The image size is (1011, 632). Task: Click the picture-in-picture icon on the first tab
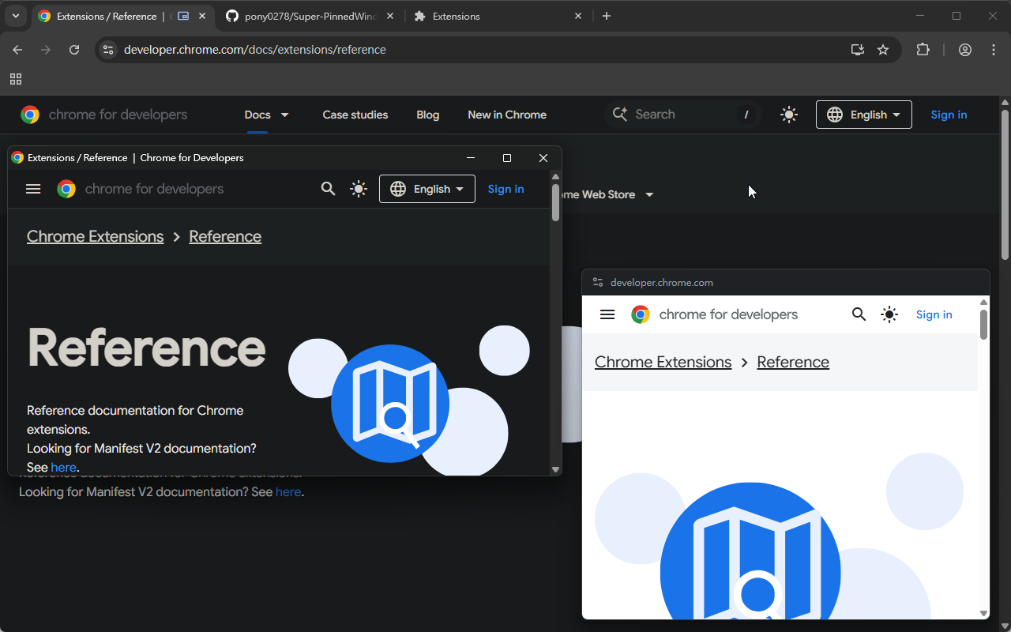(183, 16)
